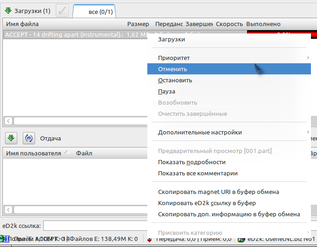Open "Дополнительные настройки" submenu
This screenshot has width=317, height=247.
tap(229, 133)
